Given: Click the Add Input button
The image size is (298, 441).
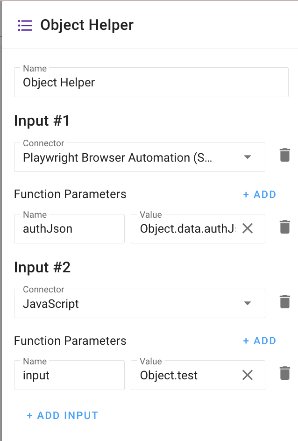Looking at the screenshot, I should (63, 415).
